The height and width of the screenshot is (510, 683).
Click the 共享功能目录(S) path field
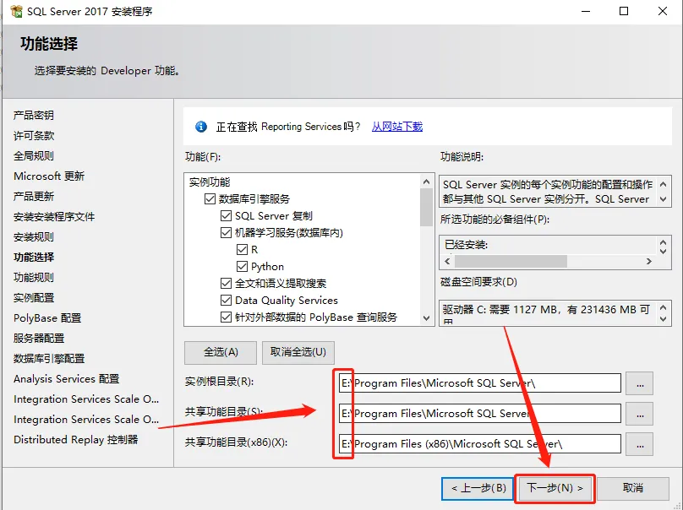pos(480,414)
